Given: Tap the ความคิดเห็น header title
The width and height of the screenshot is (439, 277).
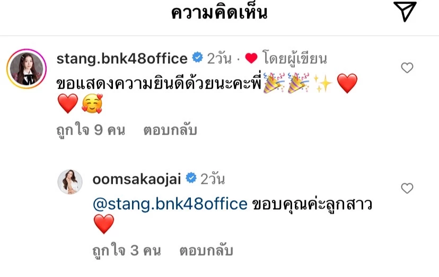Looking at the screenshot, I should [219, 12].
